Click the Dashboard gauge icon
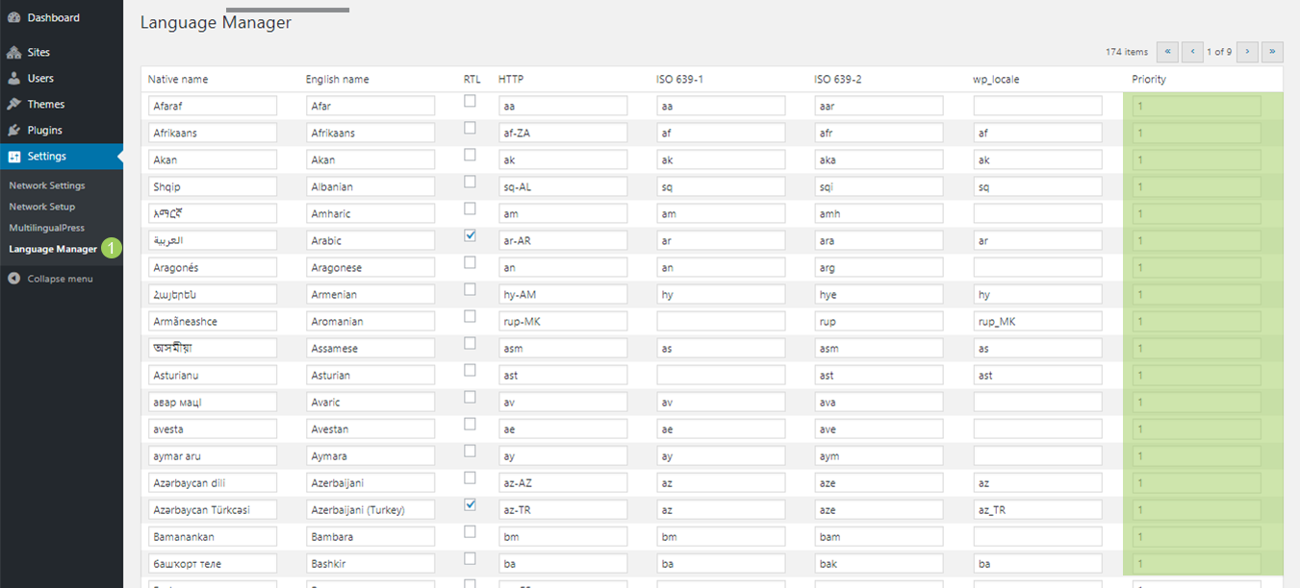Viewport: 1300px width, 588px height. (x=13, y=17)
